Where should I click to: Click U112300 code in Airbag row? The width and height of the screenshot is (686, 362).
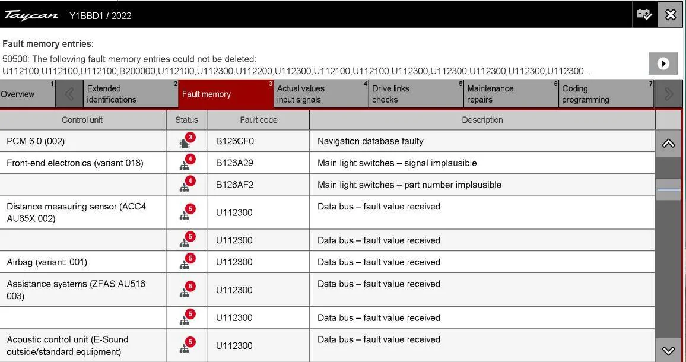point(234,262)
